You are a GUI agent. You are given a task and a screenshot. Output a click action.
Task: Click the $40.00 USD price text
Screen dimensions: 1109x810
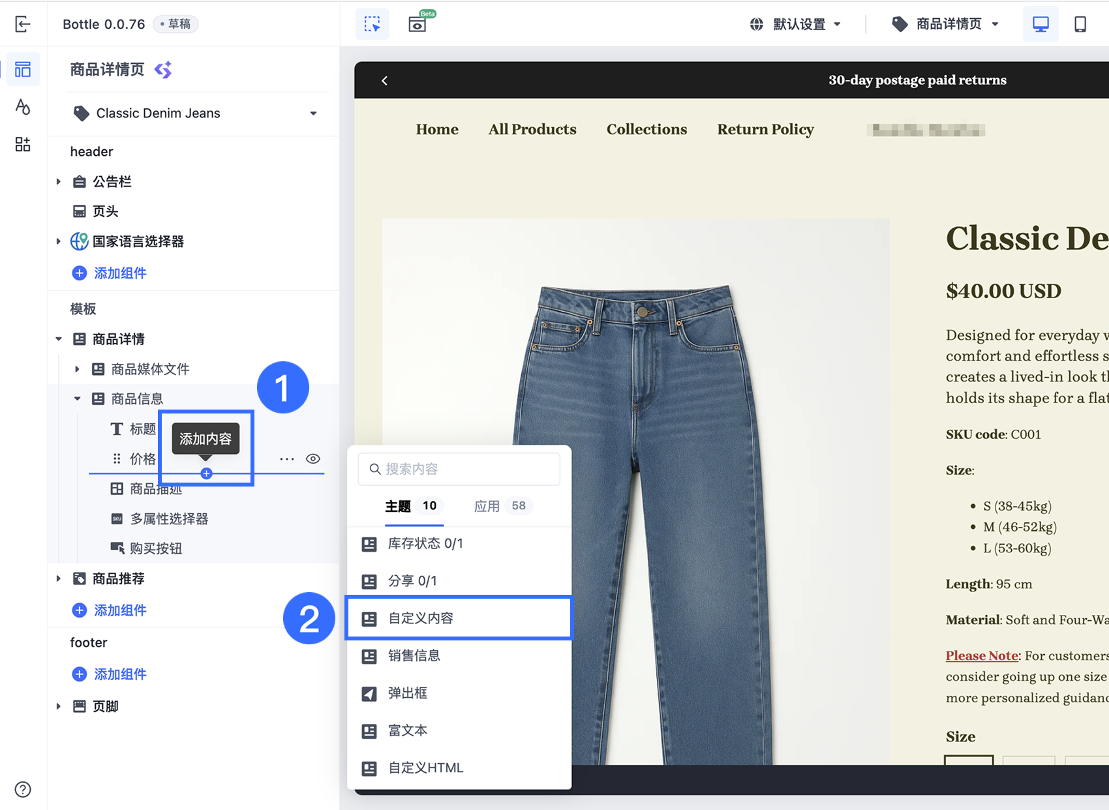click(1003, 291)
